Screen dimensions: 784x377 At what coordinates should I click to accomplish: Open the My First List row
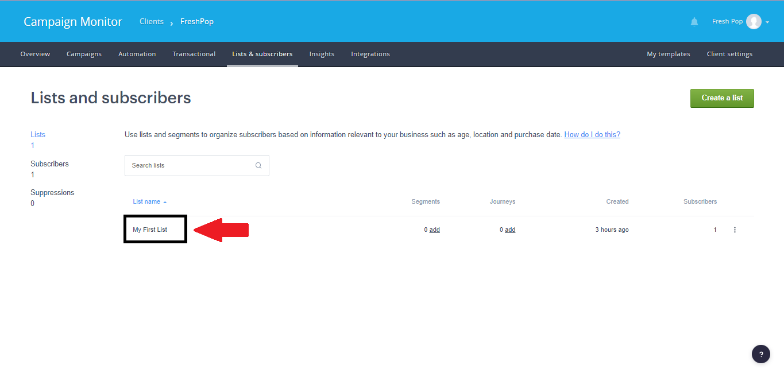[x=150, y=230]
